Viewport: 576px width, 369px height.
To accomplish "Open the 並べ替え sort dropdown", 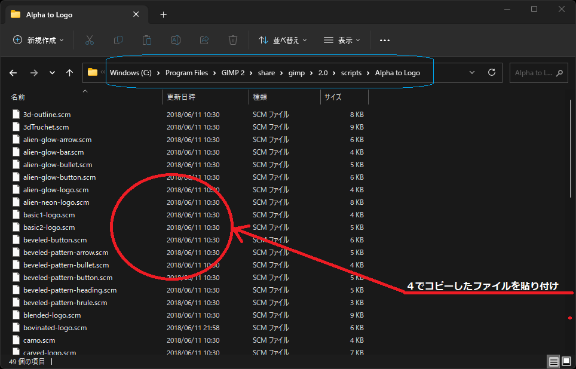I will (x=283, y=41).
